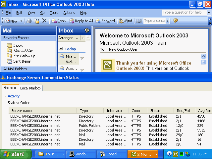The width and height of the screenshot is (212, 159).
Task: Click the Windows start button
Action: 16,154
